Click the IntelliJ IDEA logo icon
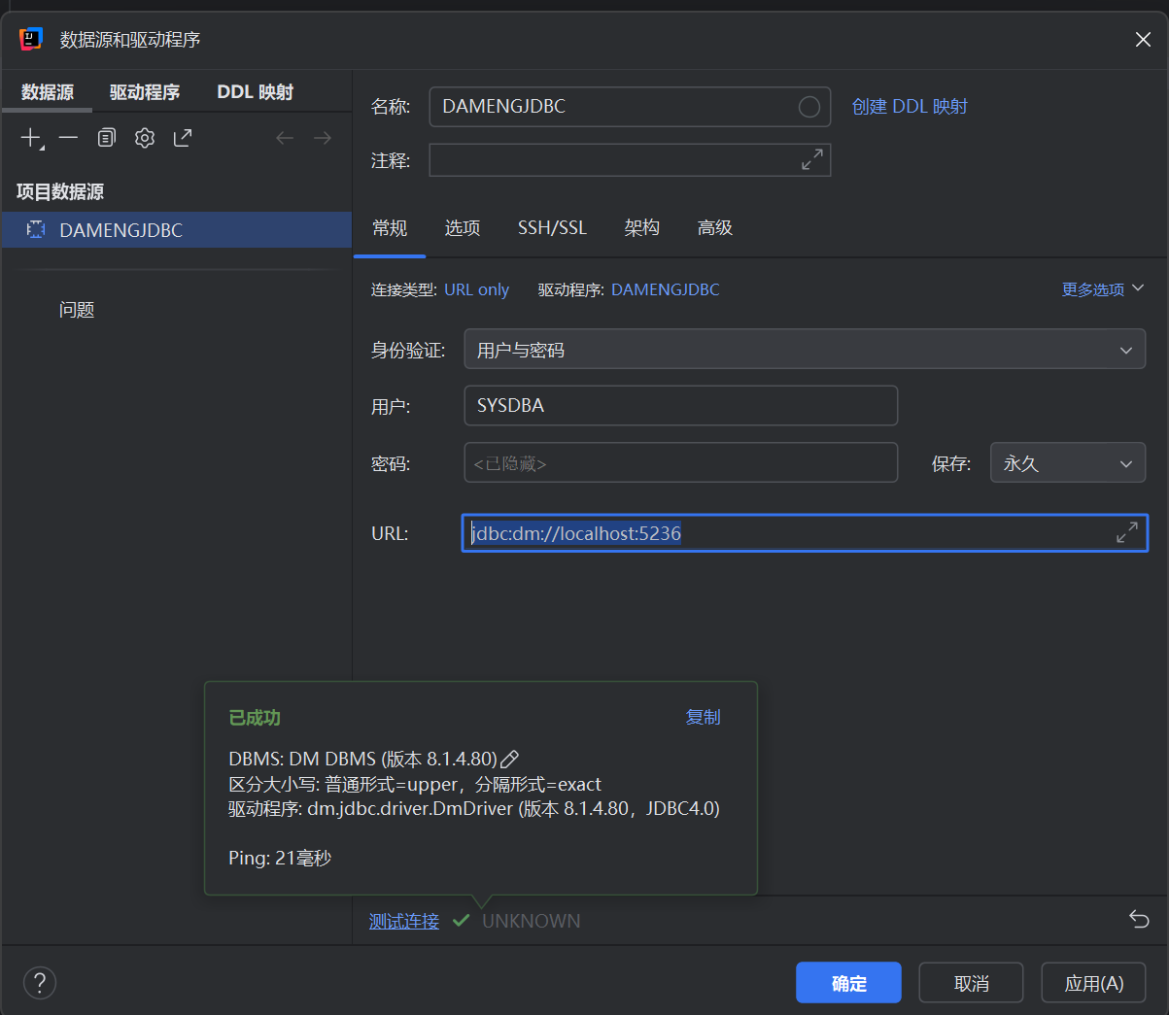This screenshot has height=1015, width=1169. pos(31,39)
